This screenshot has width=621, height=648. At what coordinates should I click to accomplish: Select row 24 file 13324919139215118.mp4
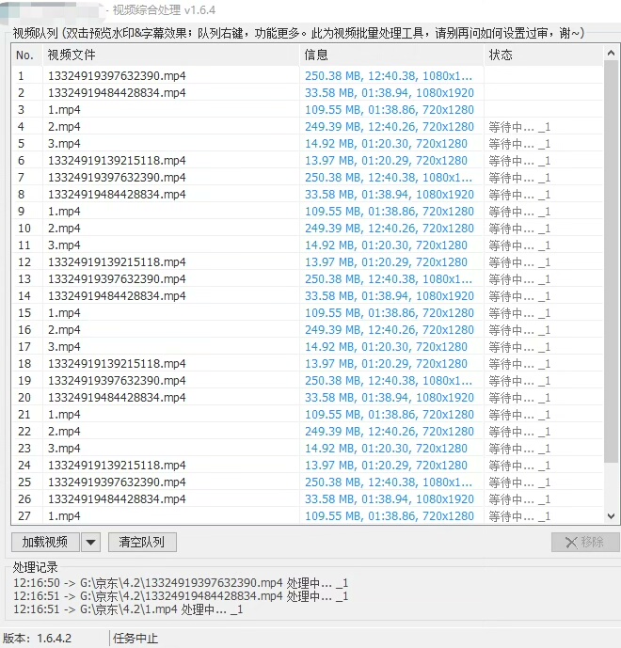117,466
